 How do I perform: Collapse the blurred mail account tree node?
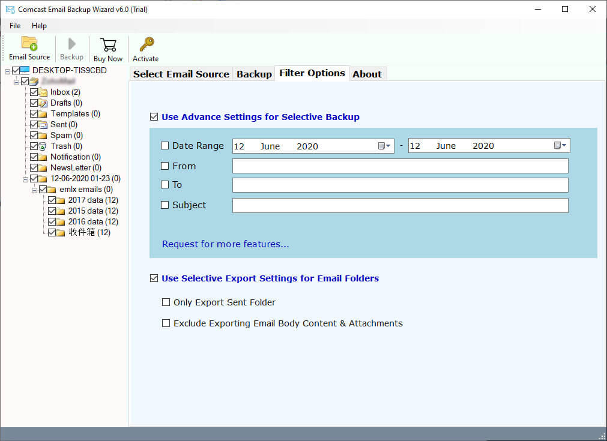click(16, 82)
